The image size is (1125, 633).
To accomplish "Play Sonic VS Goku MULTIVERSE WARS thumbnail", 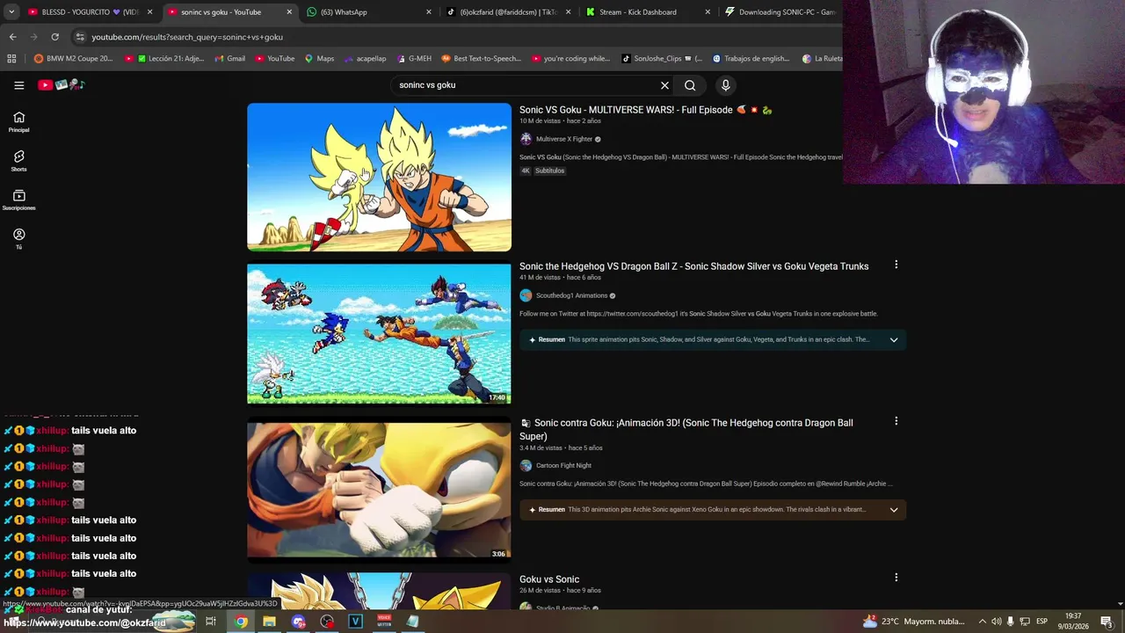I will tap(379, 178).
